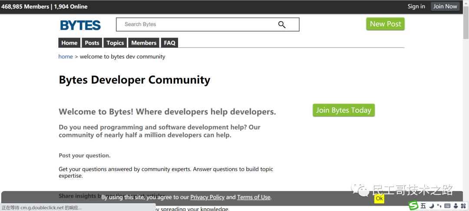Open the Terms of Use link
The width and height of the screenshot is (469, 211).
tap(254, 197)
